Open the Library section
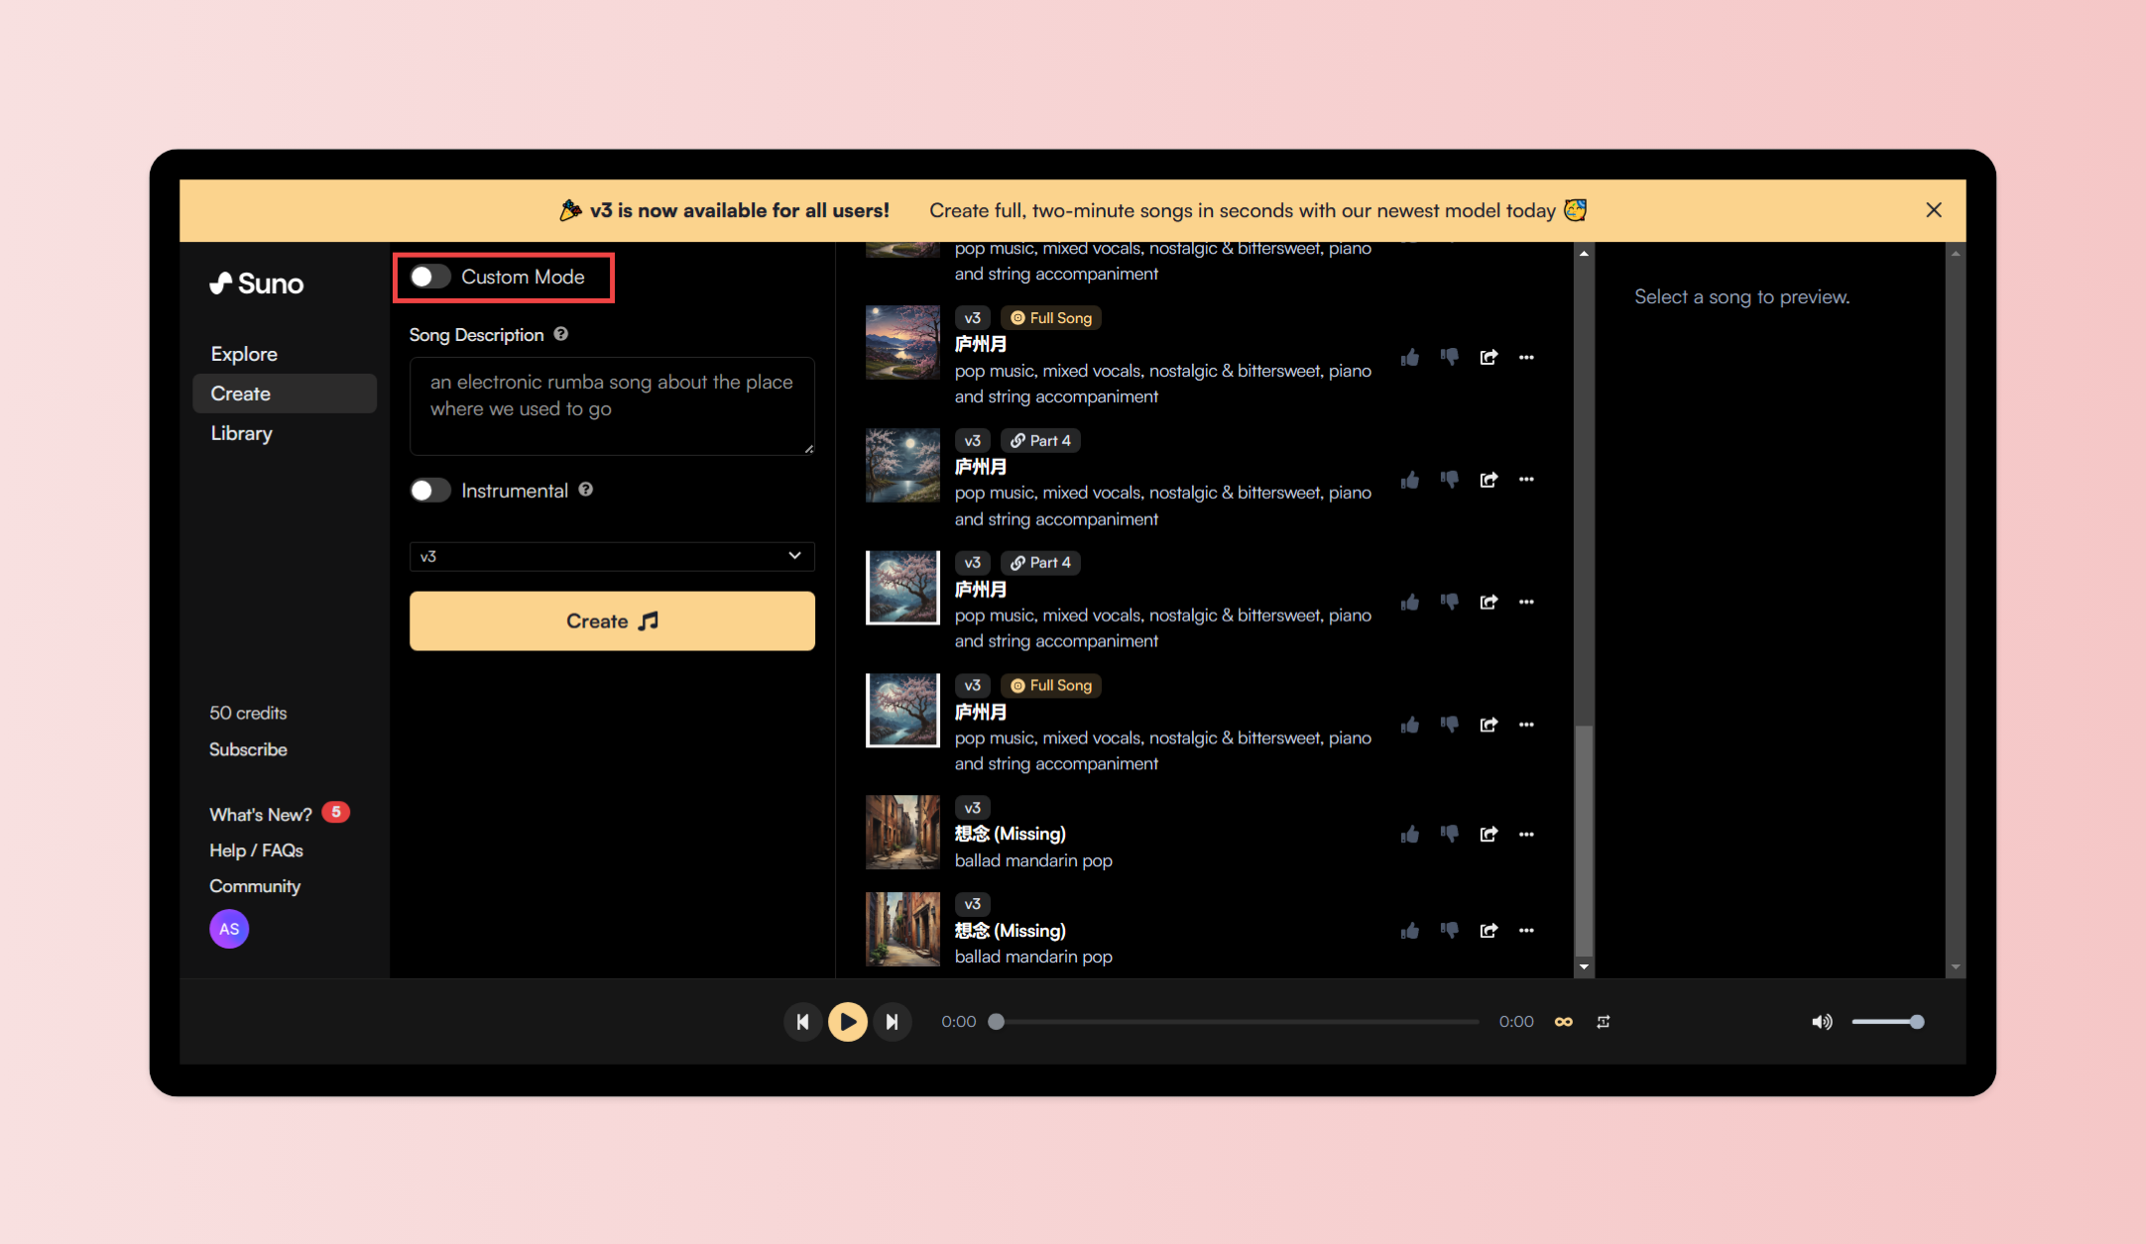The image size is (2146, 1244). tap(241, 433)
